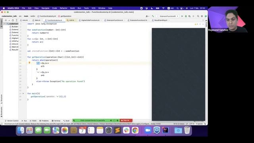Click the yellow intention lightbulb in editor gutter
The image size is (254, 143).
tap(29, 63)
